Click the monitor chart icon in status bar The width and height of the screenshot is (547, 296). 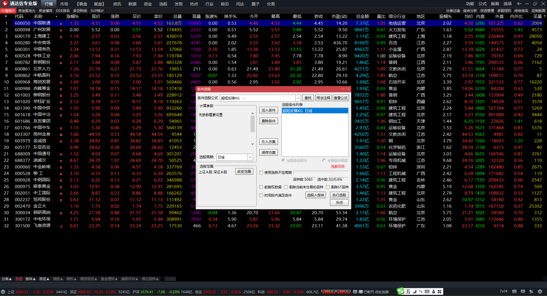[x=523, y=291]
